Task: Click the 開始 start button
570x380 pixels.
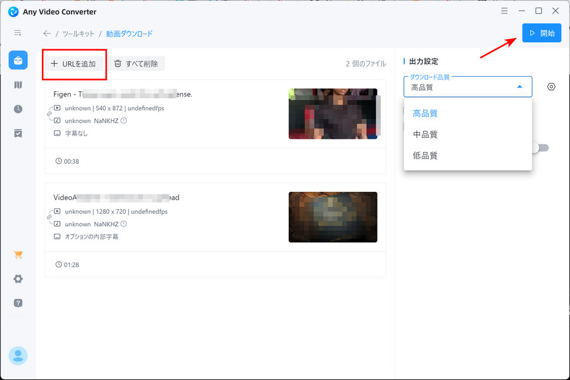Action: [x=541, y=33]
